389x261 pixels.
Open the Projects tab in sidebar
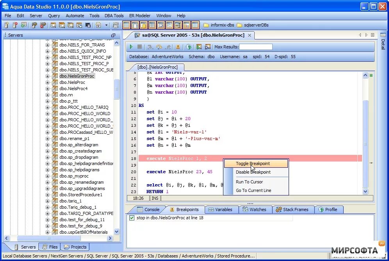pos(75,247)
